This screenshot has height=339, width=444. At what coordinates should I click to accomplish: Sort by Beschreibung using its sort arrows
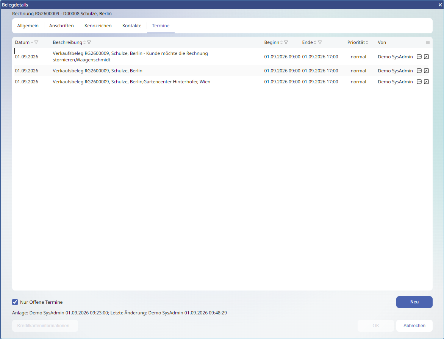84,42
